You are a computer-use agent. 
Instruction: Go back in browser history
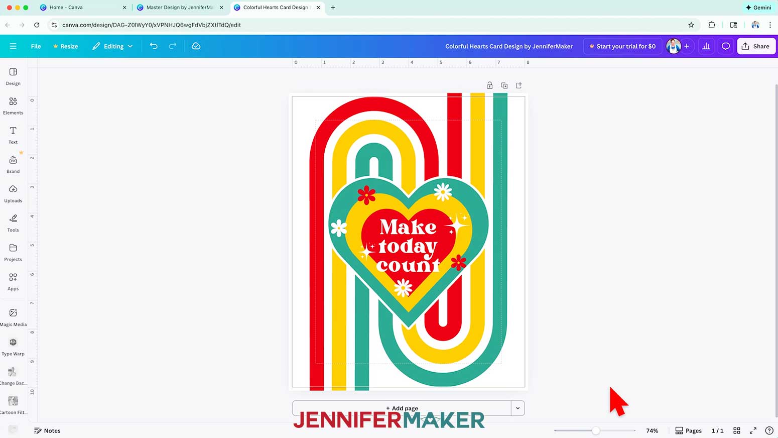(x=8, y=25)
